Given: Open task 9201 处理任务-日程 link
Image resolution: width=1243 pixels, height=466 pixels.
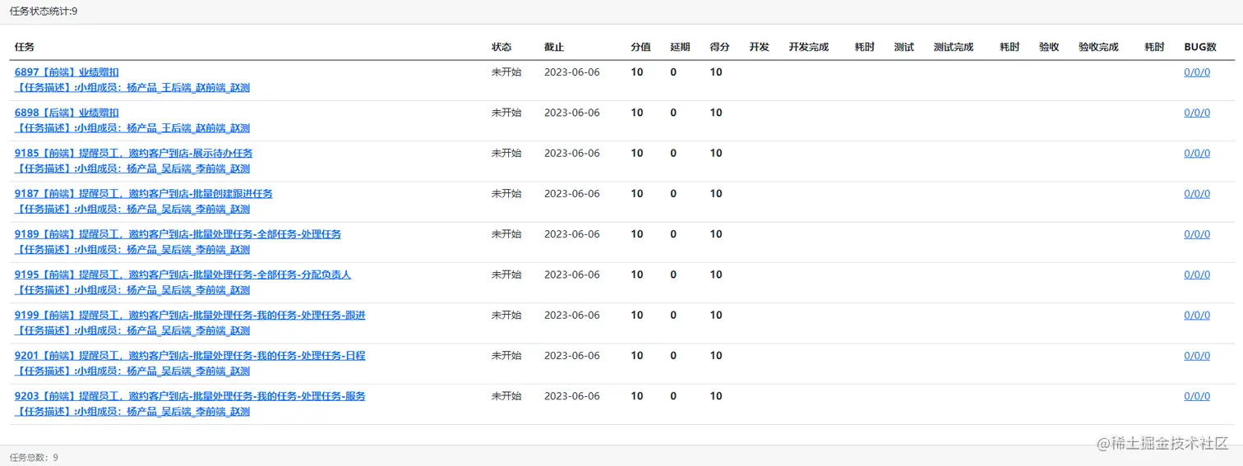Looking at the screenshot, I should pyautogui.click(x=190, y=356).
